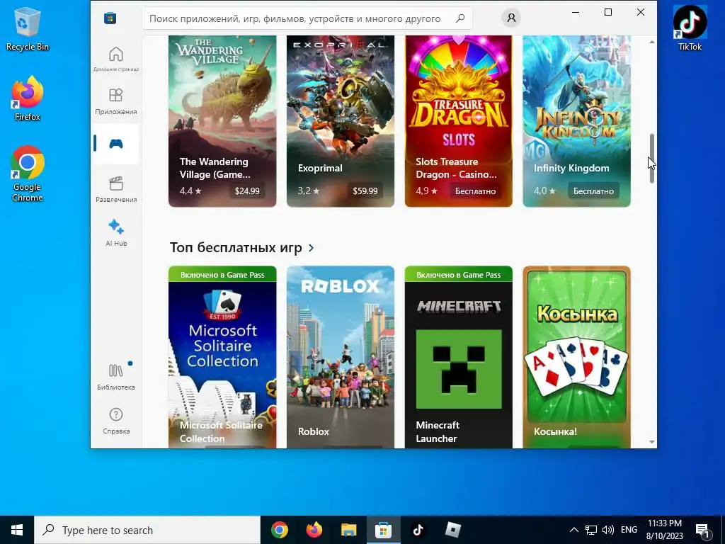Open the notification center icon

coord(702,530)
